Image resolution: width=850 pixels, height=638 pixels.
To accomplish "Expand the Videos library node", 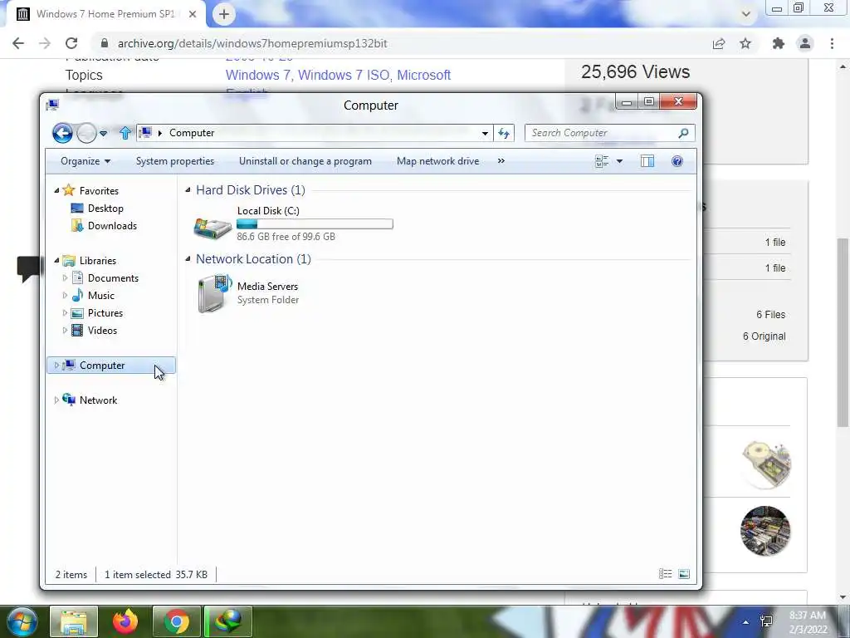I will (x=65, y=331).
